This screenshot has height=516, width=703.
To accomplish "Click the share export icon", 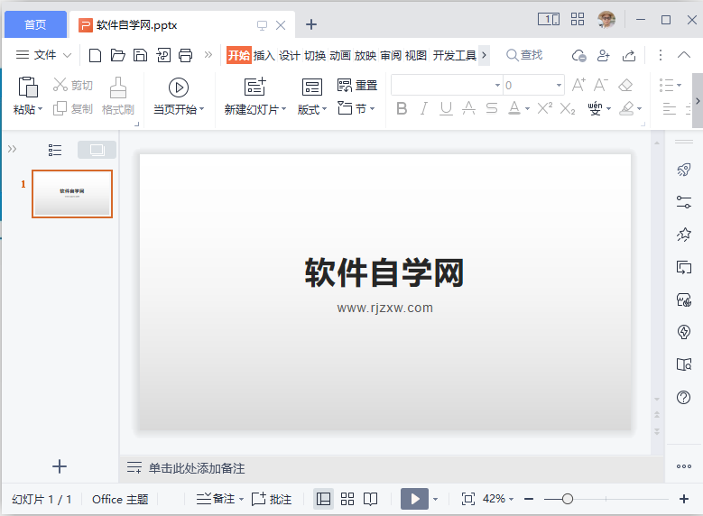I will click(x=629, y=56).
